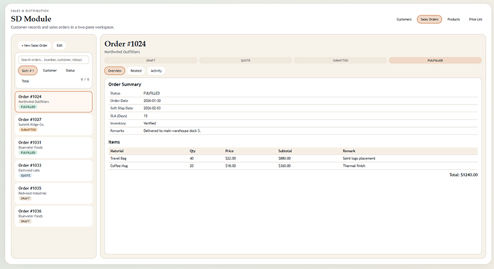Toggle the Sort by number option

click(28, 71)
